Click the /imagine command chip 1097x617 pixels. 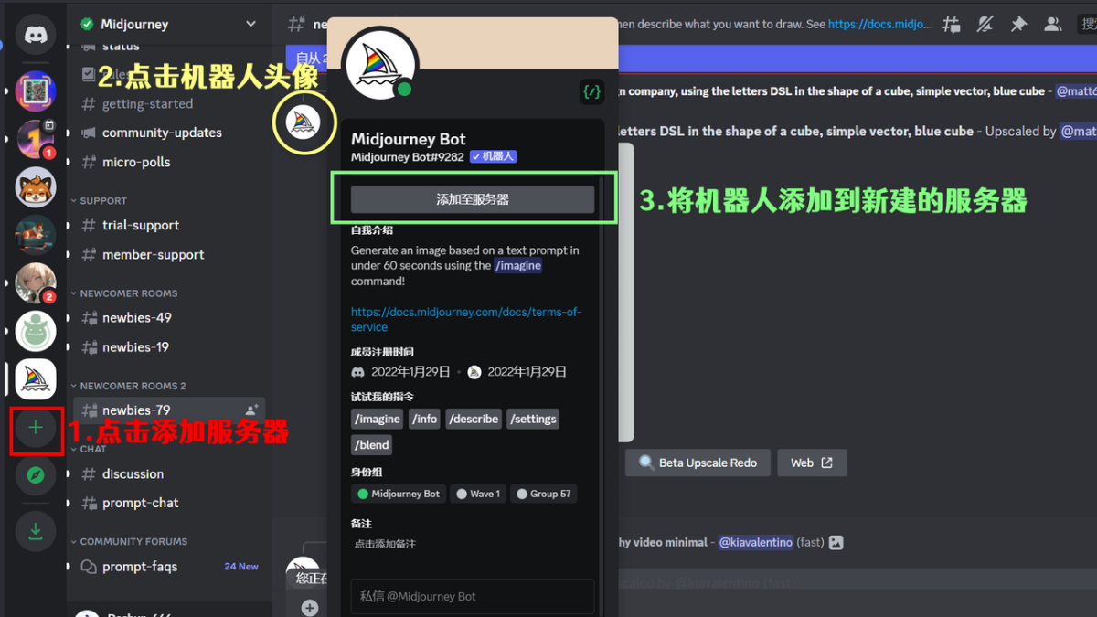(378, 419)
